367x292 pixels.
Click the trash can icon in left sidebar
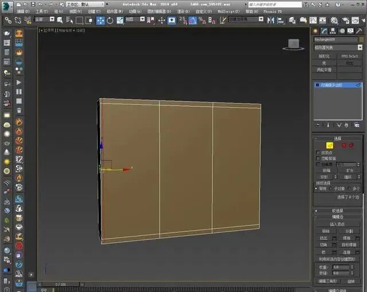pos(19,111)
